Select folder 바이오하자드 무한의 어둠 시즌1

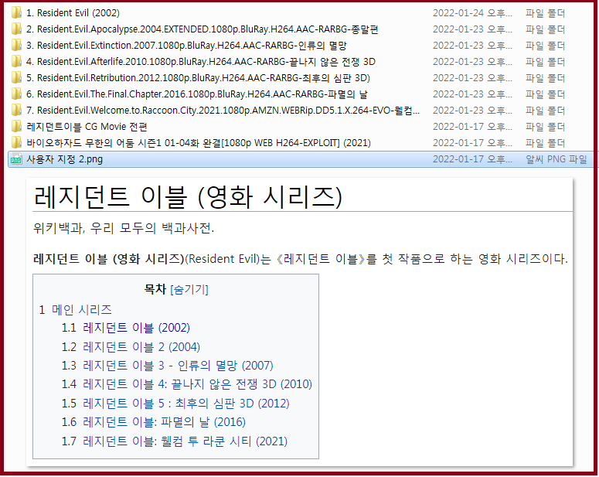[x=199, y=143]
